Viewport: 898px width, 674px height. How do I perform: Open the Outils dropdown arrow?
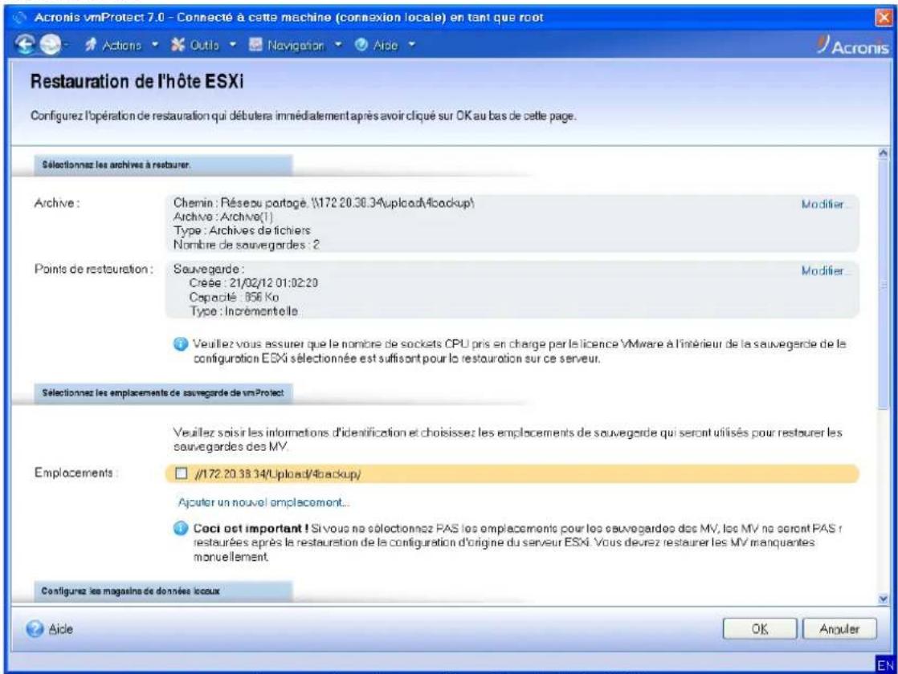232,45
